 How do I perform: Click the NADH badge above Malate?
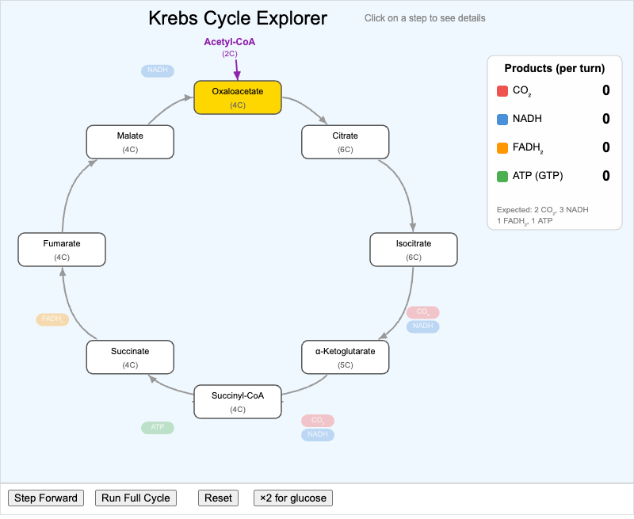pos(157,71)
